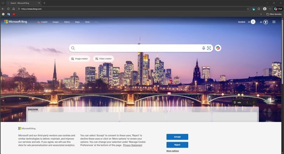The image size is (284, 154).
Task: Open the Privacy Statement link
Action: pyautogui.click(x=133, y=145)
